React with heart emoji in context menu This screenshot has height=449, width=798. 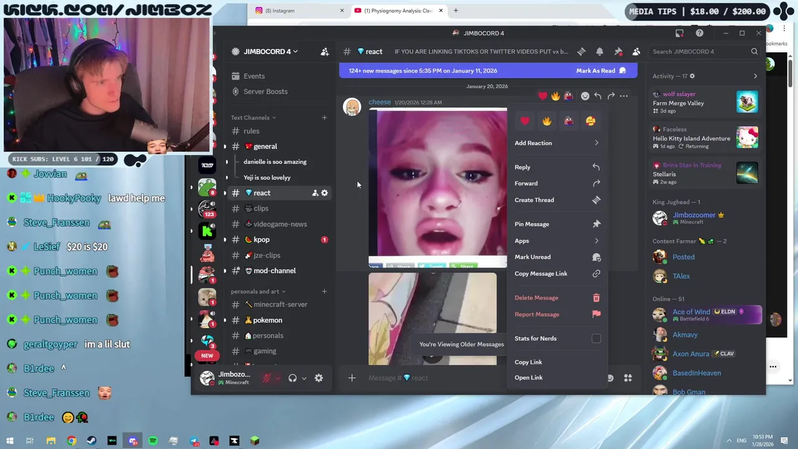point(525,121)
